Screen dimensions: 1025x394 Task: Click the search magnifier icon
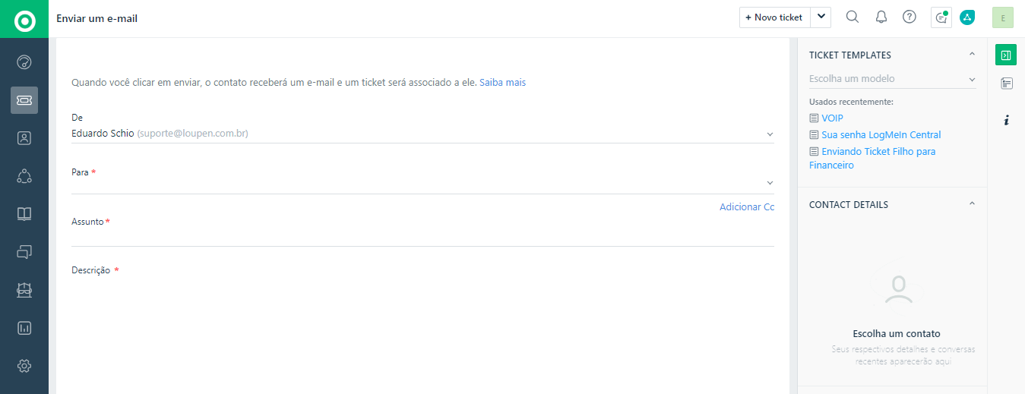[x=853, y=17]
